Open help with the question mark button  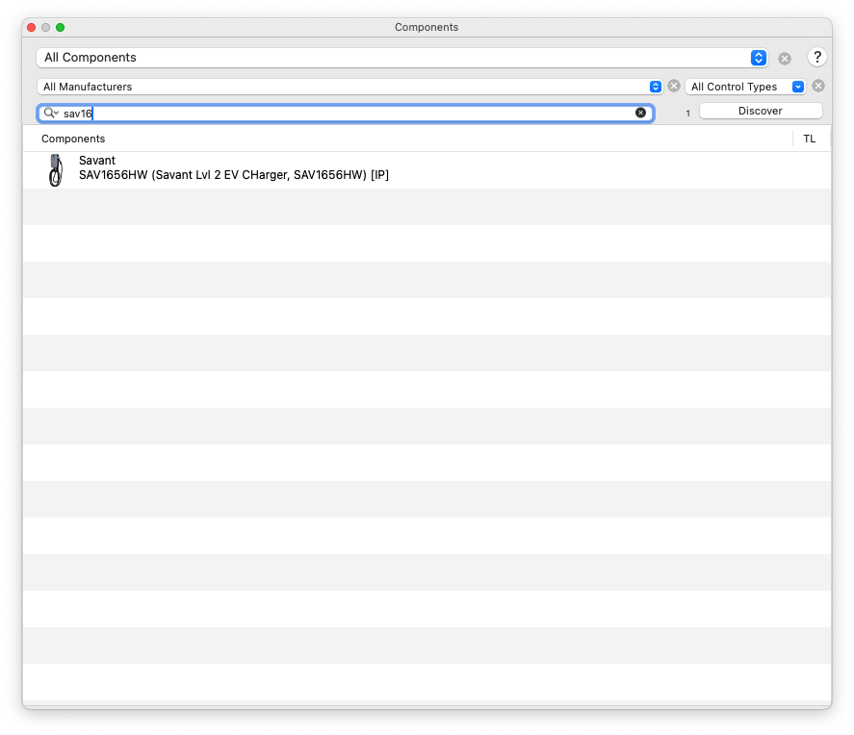pos(817,58)
